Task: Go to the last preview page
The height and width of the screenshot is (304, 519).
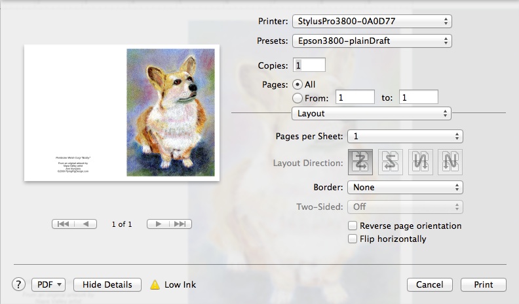Action: (180, 224)
